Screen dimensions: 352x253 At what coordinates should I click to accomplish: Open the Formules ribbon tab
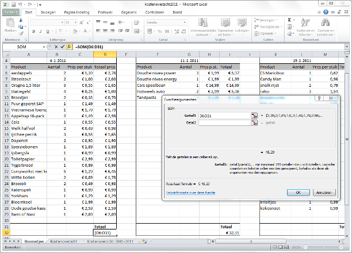105,11
